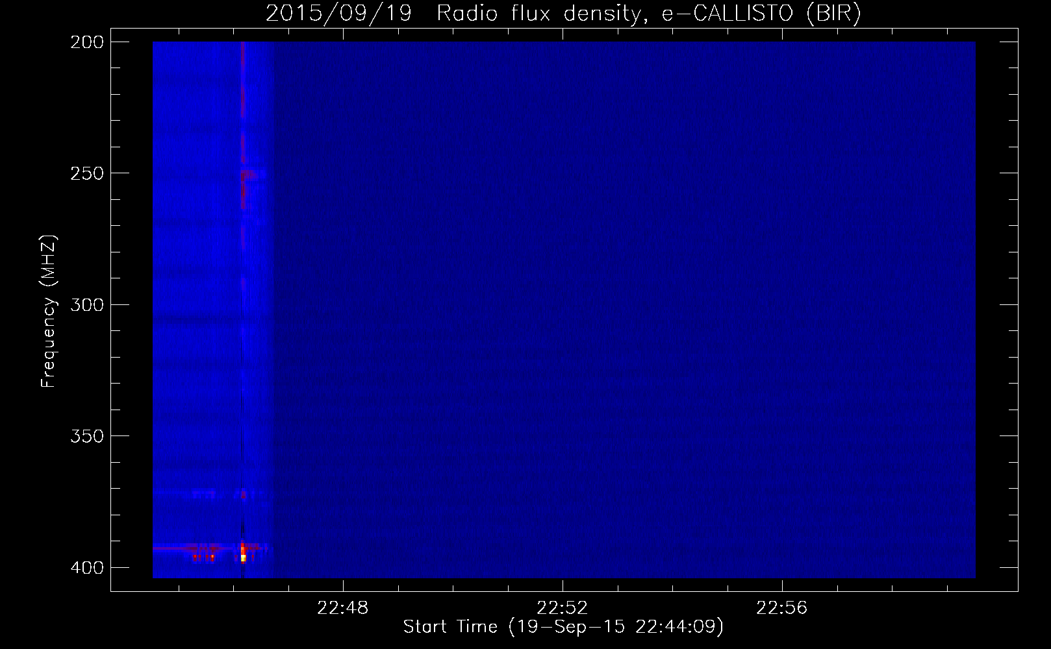
Task: Click the 22:56 time tick label
Action: pos(781,608)
